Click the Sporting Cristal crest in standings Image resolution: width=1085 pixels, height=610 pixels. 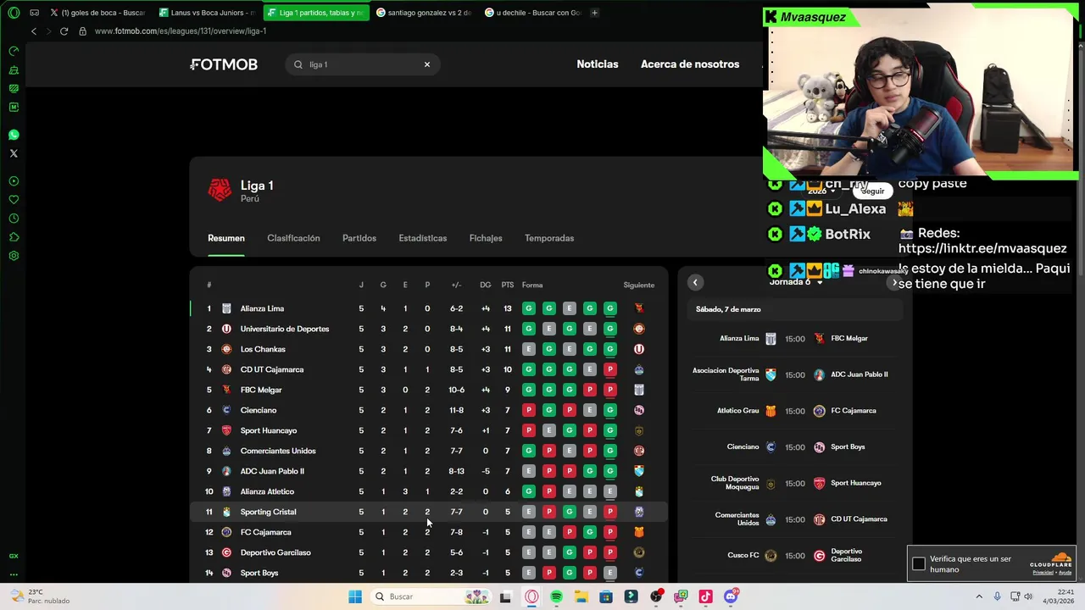pyautogui.click(x=226, y=512)
